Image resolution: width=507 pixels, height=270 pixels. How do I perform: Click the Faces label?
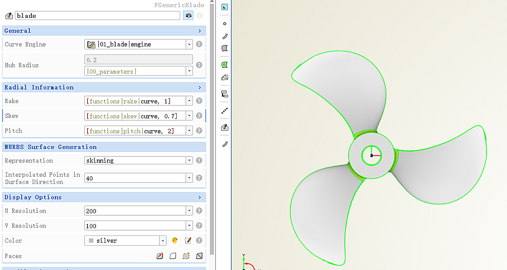(x=13, y=256)
